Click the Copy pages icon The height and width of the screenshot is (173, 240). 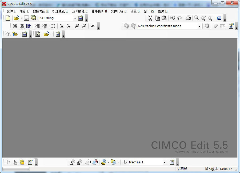click(157, 18)
